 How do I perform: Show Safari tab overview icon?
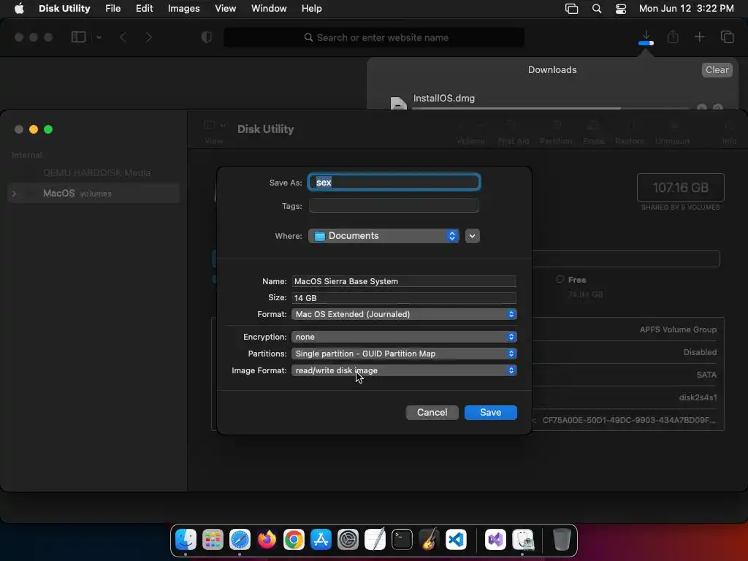[727, 37]
